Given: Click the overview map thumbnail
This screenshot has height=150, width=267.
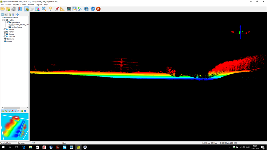Looking at the screenshot, I should tap(15, 127).
